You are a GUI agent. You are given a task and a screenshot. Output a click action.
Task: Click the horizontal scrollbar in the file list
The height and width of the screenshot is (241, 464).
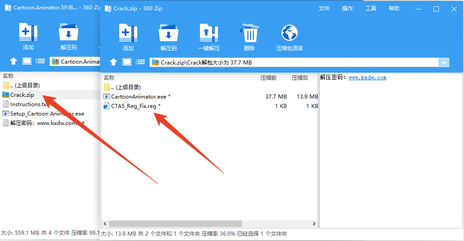(175, 224)
